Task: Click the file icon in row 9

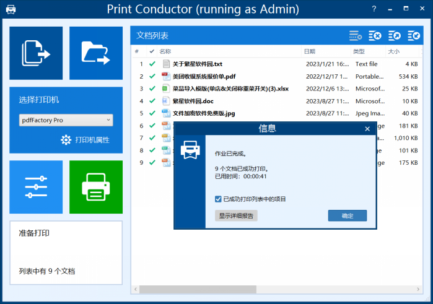Action: [166, 163]
